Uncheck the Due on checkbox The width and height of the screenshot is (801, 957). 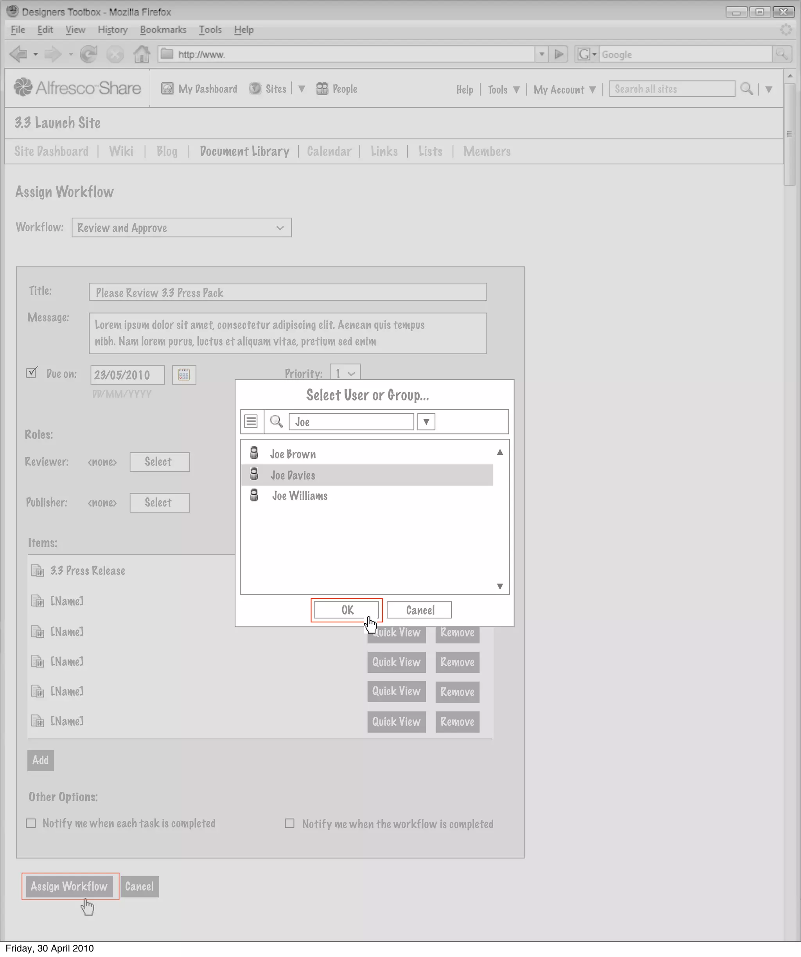pos(31,373)
